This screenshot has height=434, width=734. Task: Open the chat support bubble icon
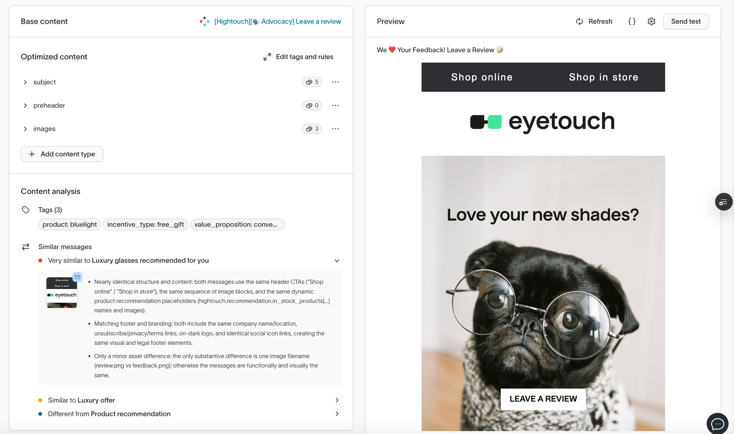click(x=717, y=423)
